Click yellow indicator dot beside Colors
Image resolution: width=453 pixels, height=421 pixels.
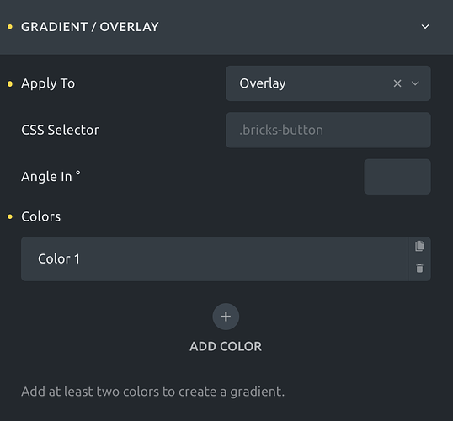10,216
